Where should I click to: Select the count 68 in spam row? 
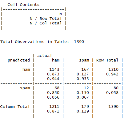57,88
